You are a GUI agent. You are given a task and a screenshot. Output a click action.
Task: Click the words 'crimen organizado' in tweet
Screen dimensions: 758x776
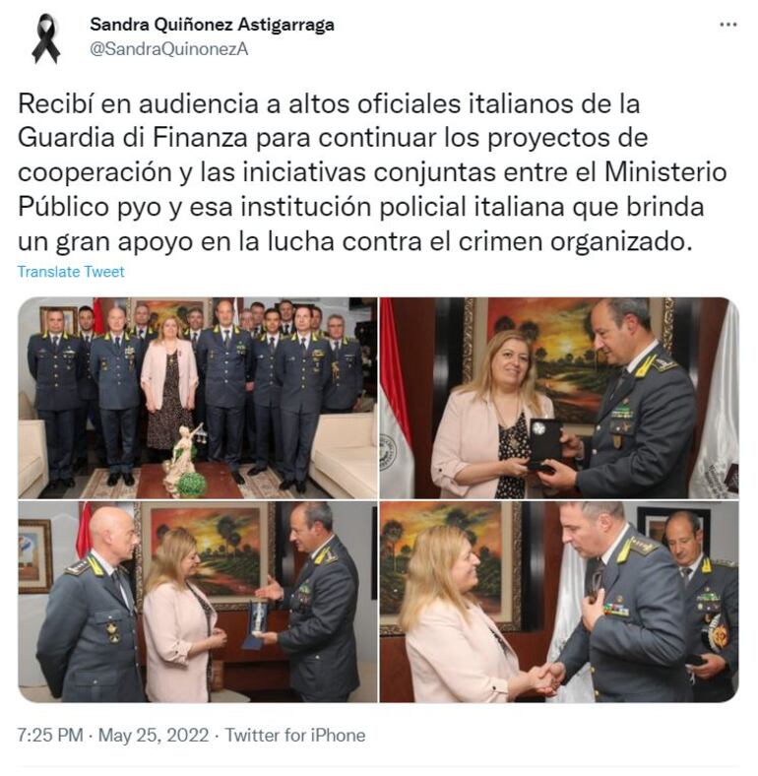[x=573, y=241]
